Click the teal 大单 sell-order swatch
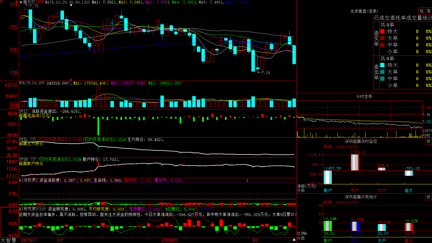Viewport: 432px width, 243px height. [x=382, y=72]
